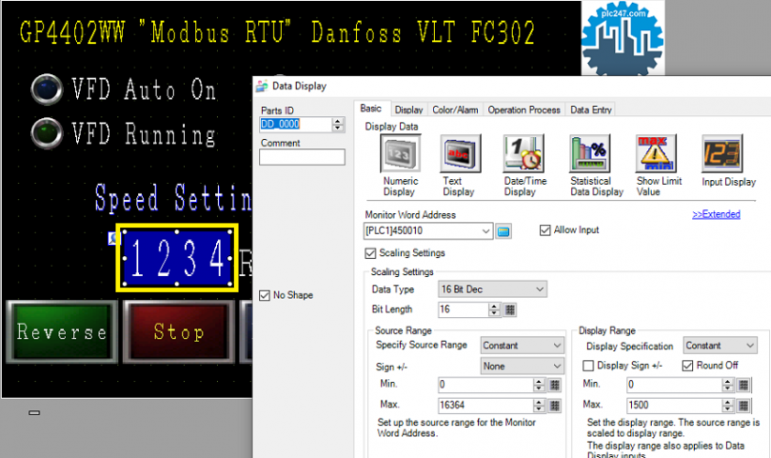Click keypad icon for Source Range Max
The width and height of the screenshot is (771, 458).
(x=555, y=406)
